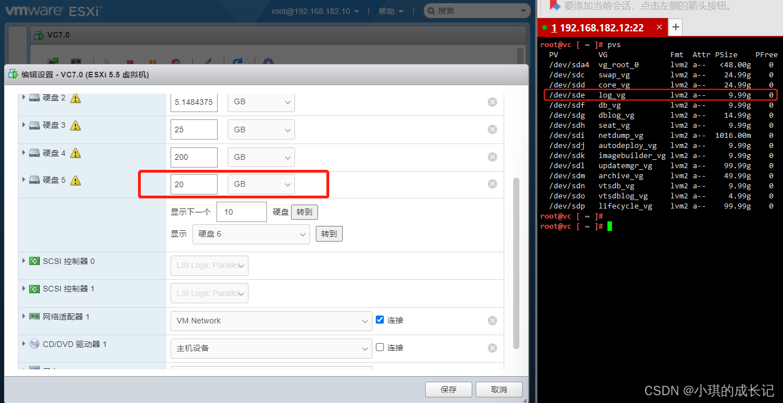The width and height of the screenshot is (783, 403).
Task: Click the 硬盘 3 size field showing 25
Action: tap(194, 129)
